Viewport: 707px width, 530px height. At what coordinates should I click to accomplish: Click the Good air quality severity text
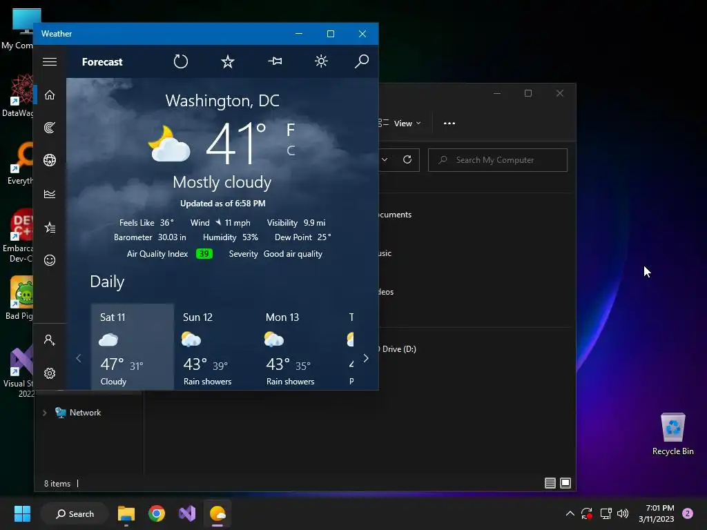pos(293,254)
